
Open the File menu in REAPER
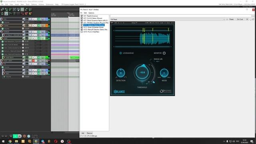pyautogui.click(x=2, y=4)
